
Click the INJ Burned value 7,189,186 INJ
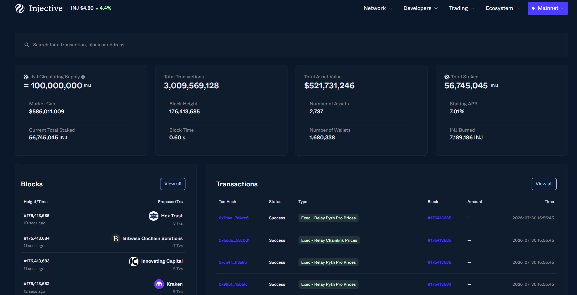tap(466, 138)
